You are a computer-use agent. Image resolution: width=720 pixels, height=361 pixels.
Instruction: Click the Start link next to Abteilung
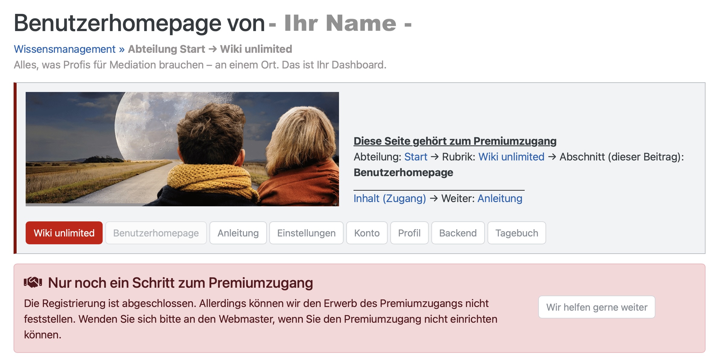pyautogui.click(x=416, y=157)
